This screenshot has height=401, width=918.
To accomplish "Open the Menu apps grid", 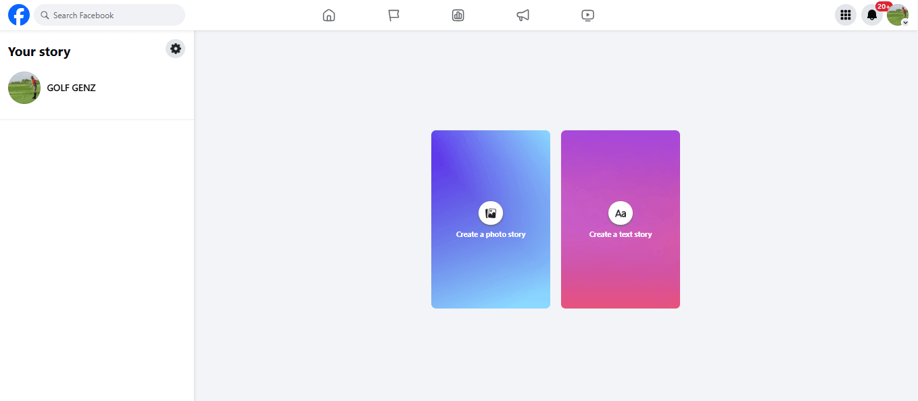I will [845, 14].
